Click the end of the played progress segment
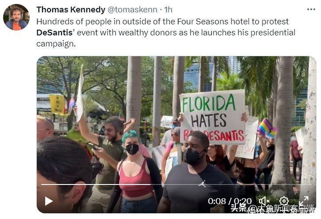Viewport: 321px width, 219px height. [151, 184]
